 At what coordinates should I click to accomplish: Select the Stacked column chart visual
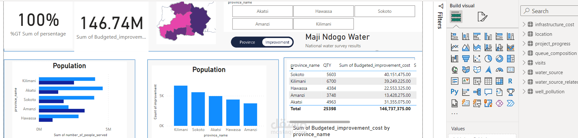(x=466, y=36)
